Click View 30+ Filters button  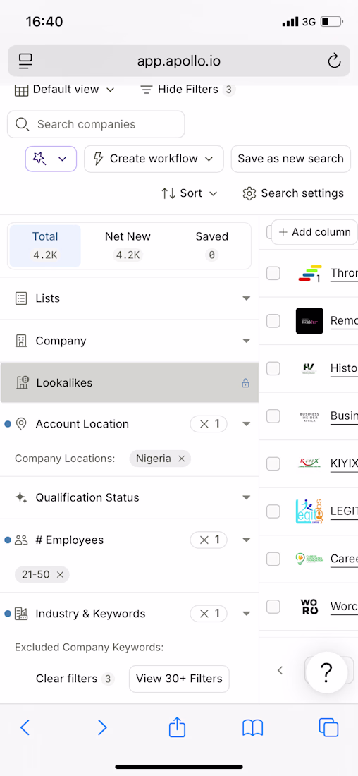[x=179, y=679]
